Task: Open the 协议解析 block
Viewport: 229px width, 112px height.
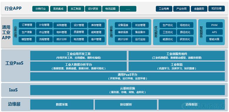Action: (x=126, y=105)
